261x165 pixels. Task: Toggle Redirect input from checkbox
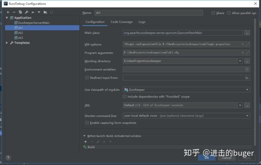click(x=87, y=78)
